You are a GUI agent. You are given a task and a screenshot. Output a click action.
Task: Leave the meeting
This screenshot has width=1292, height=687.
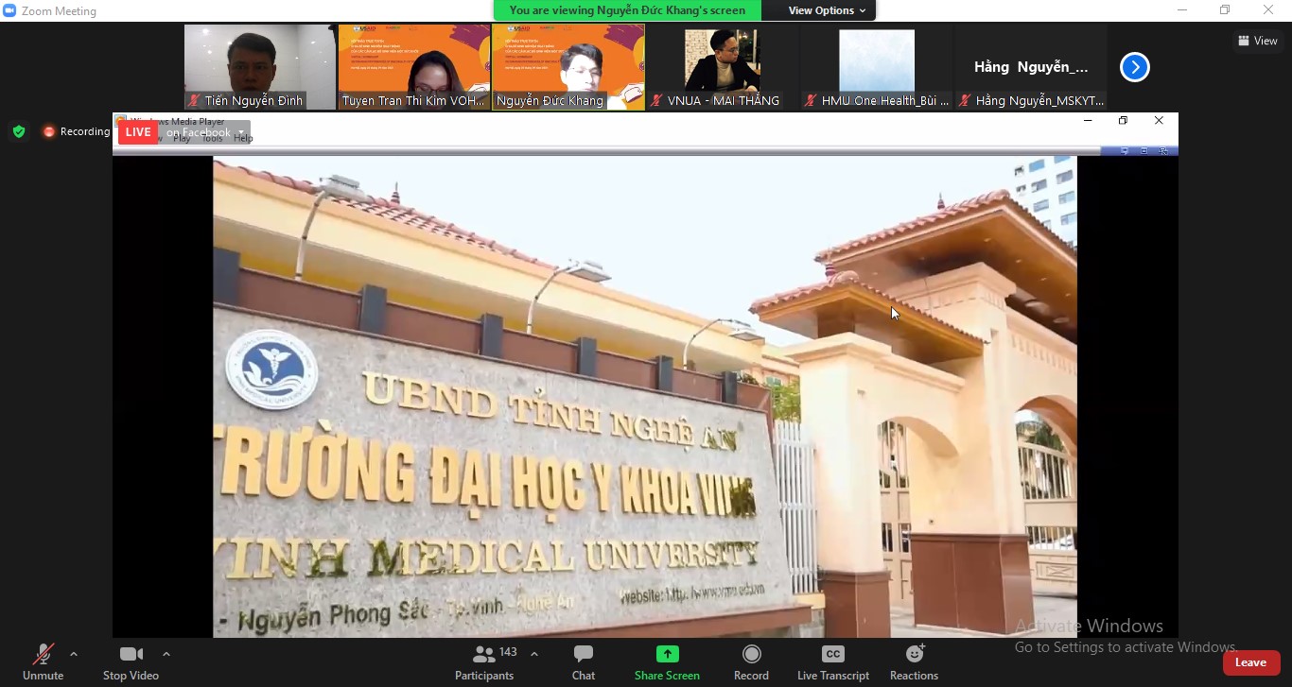(1250, 662)
